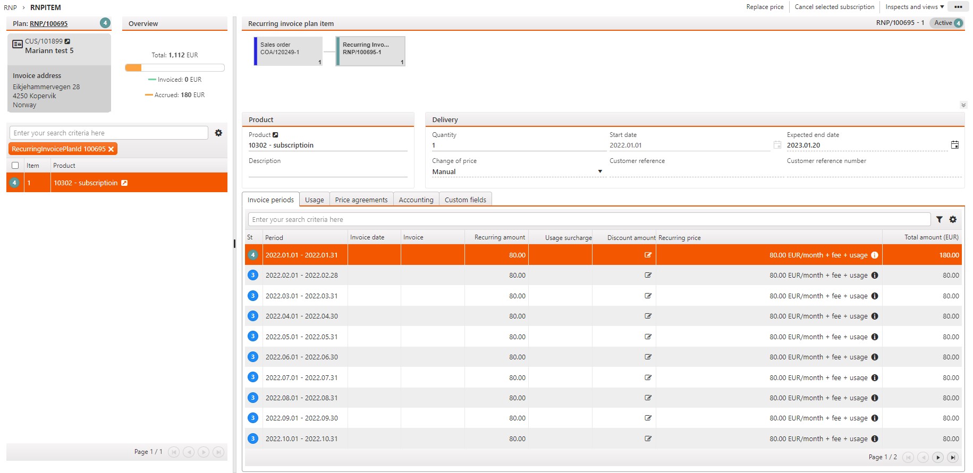The height and width of the screenshot is (473, 973).
Task: Tick the select-all checkbox in item list header
Action: click(15, 166)
